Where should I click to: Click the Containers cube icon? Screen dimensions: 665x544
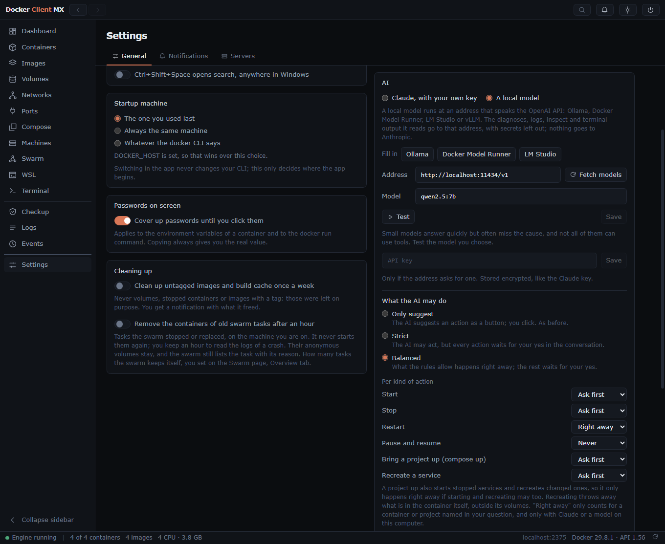13,47
